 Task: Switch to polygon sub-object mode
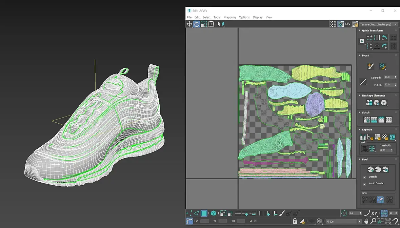204,213
